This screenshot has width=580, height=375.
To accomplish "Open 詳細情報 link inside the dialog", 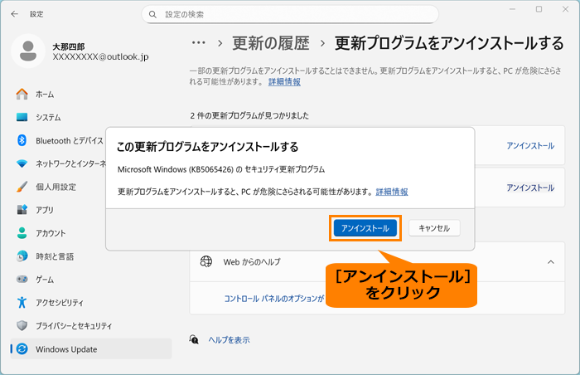I will pyautogui.click(x=392, y=192).
